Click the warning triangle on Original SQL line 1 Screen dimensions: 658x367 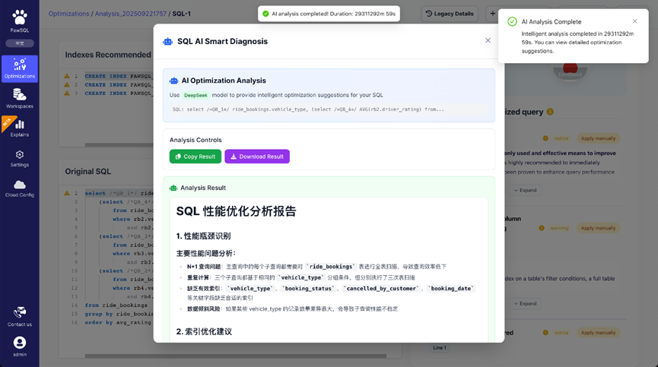67,193
